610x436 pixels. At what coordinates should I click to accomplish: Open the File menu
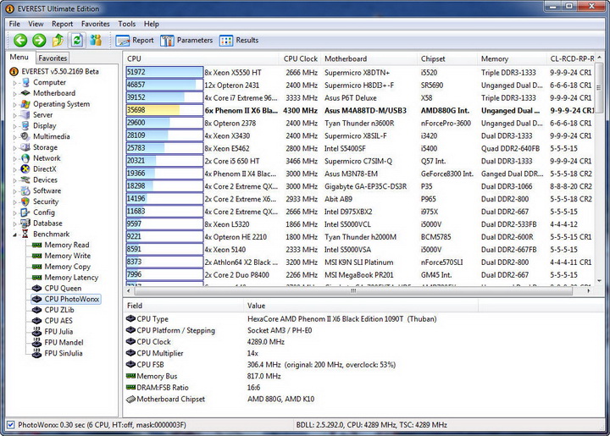14,24
